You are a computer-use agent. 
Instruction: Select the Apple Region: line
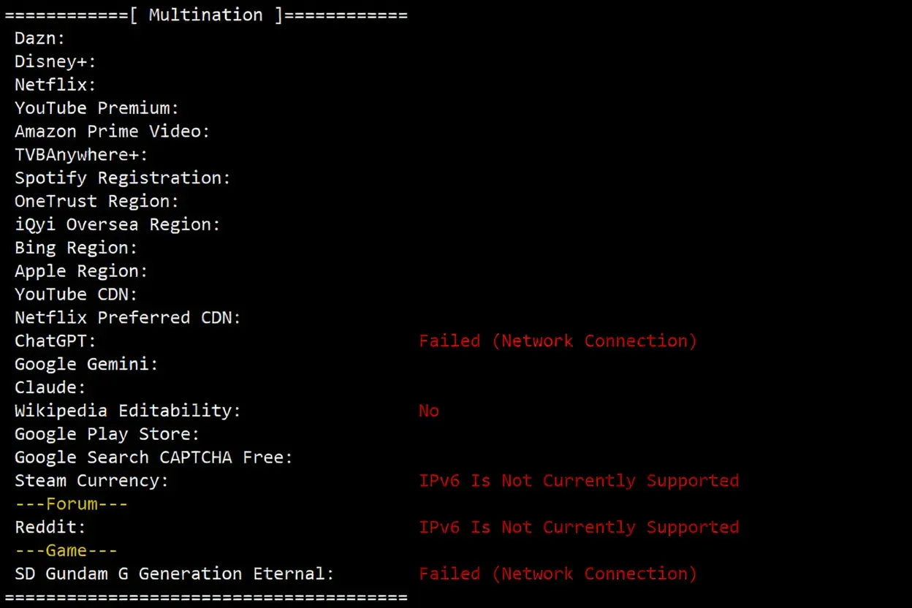(81, 272)
